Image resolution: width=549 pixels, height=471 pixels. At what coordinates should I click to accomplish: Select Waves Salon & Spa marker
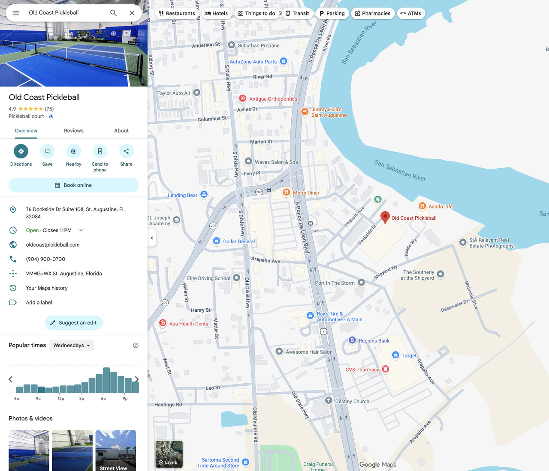pyautogui.click(x=248, y=161)
